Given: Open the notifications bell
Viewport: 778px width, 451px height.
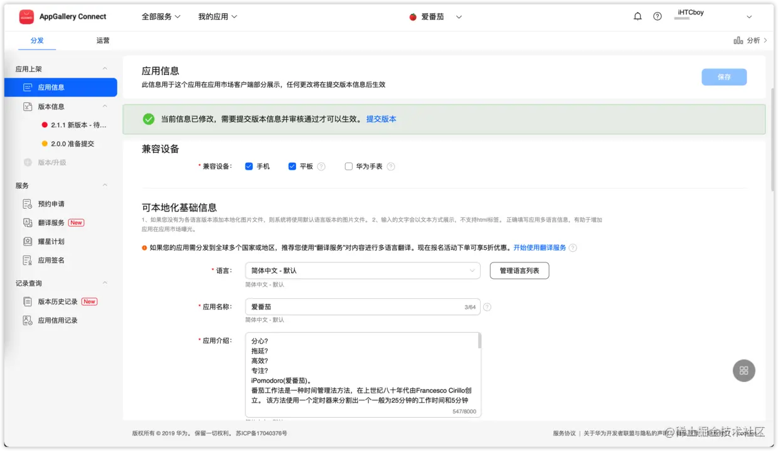Looking at the screenshot, I should click(x=638, y=17).
